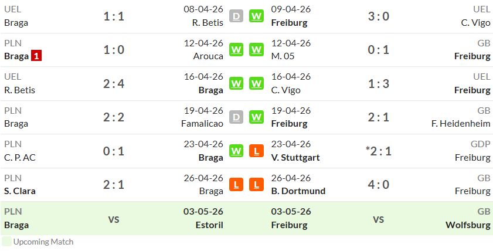
Task: Click the F. Heidenheim team name
Action: click(461, 124)
